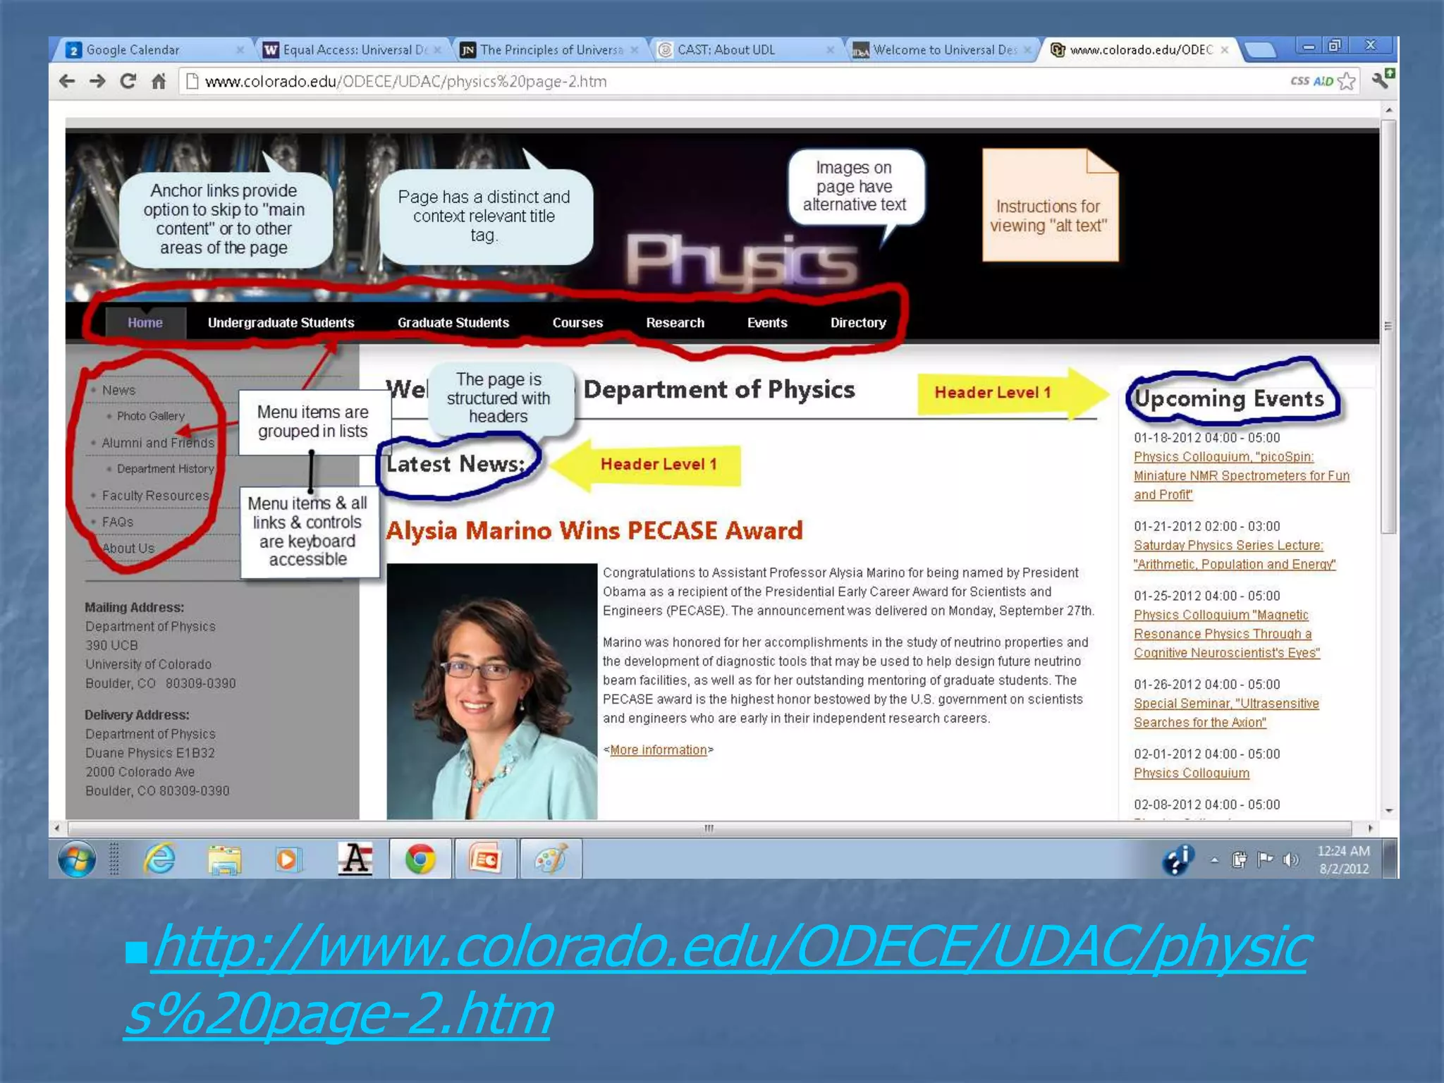This screenshot has height=1083, width=1444.
Task: Click the horizontal scrollbar right arrow
Action: [1370, 828]
